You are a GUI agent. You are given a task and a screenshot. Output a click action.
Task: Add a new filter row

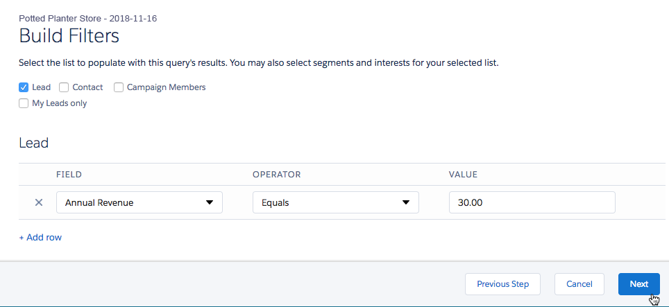[40, 238]
